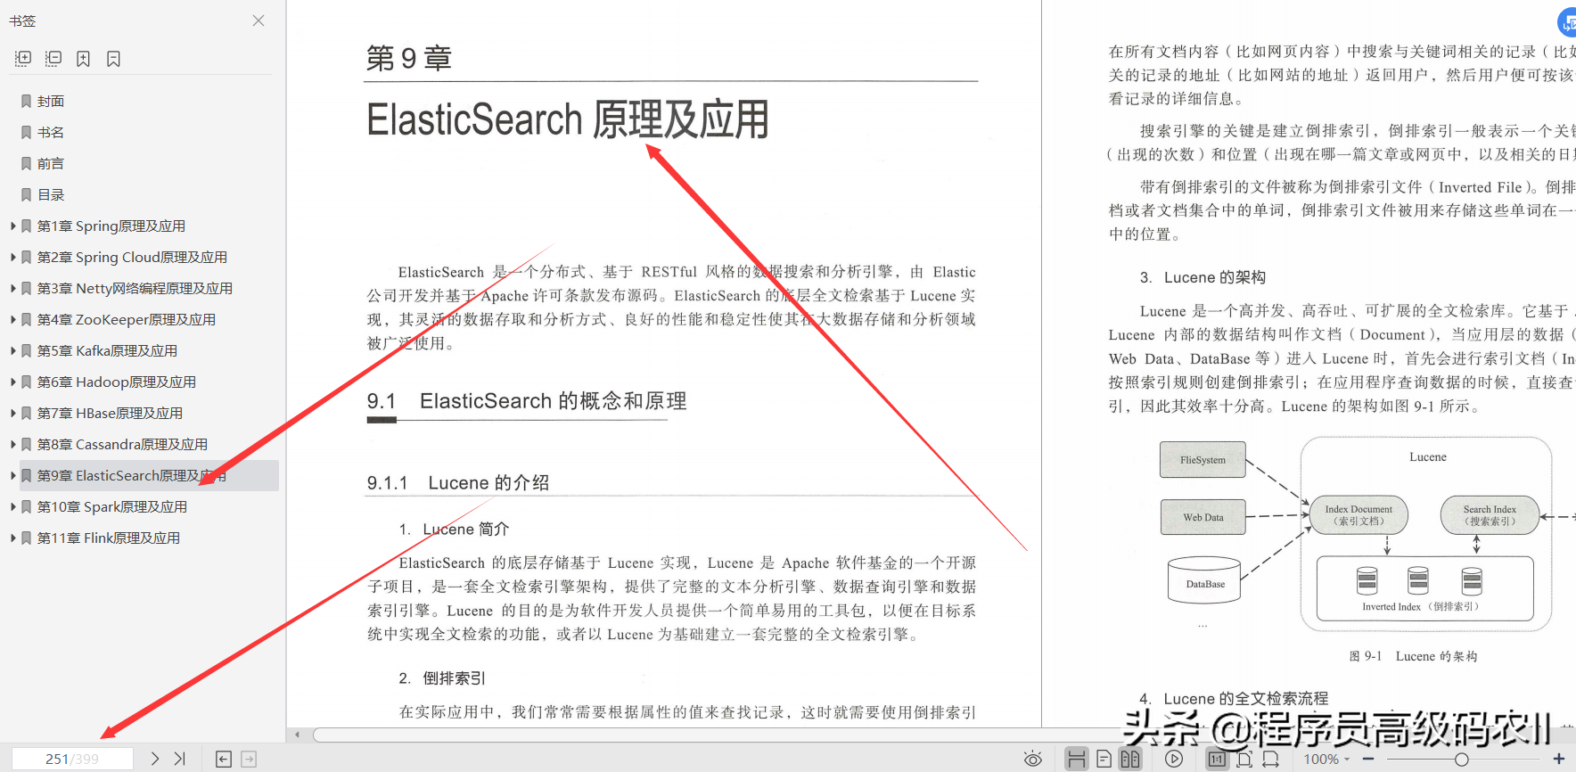Expand the 第9章 ElasticSearch bookmark
This screenshot has height=772, width=1576.
12,476
